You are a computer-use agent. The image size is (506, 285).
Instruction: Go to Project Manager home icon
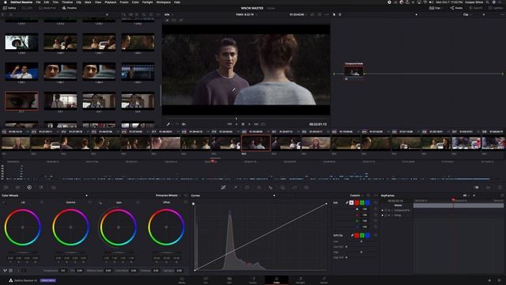[x=489, y=280]
